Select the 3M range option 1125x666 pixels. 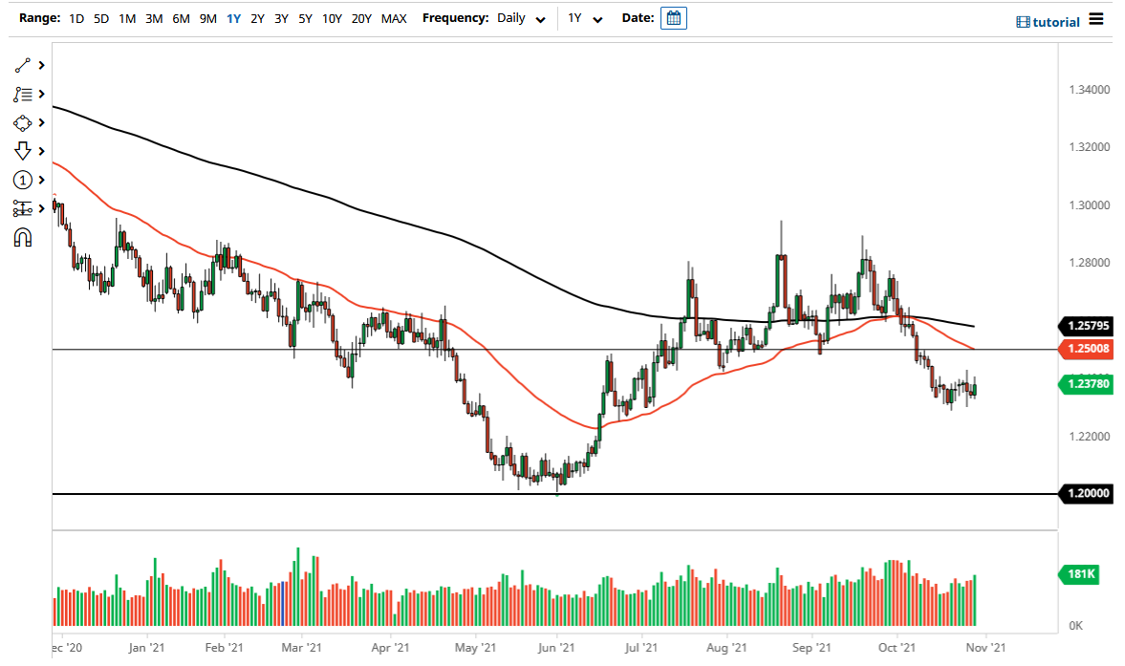[x=154, y=18]
